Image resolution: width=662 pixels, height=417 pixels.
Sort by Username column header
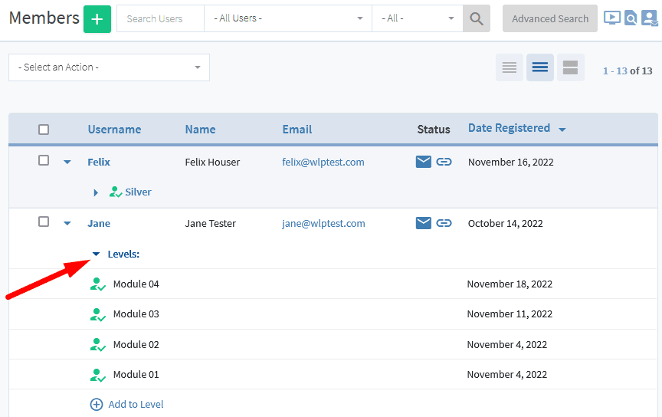tap(114, 130)
